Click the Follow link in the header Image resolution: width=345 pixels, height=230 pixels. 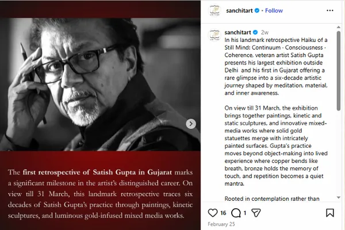pyautogui.click(x=274, y=10)
